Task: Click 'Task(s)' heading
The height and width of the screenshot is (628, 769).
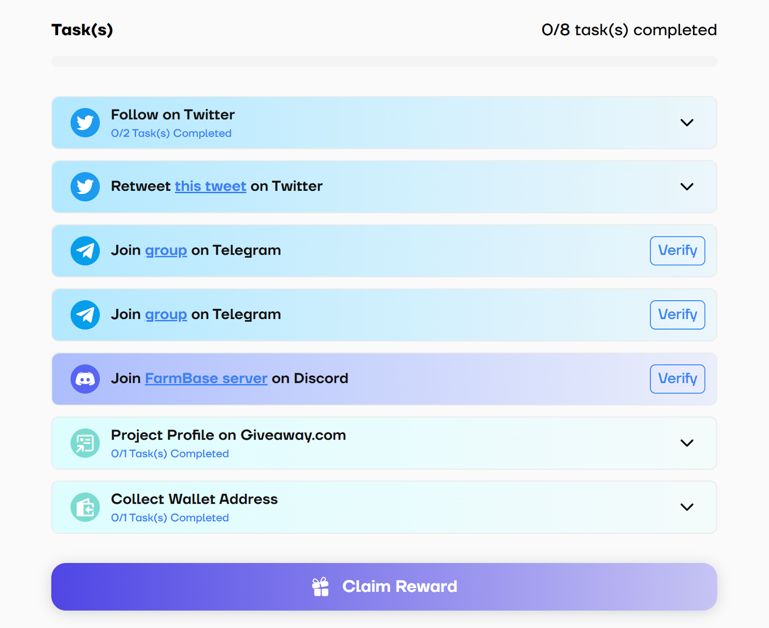Action: 82,30
